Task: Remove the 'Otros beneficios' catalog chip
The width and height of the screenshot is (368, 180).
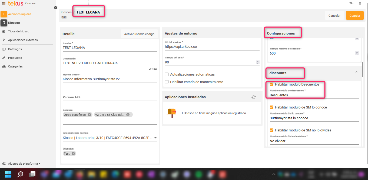Action: [x=89, y=115]
